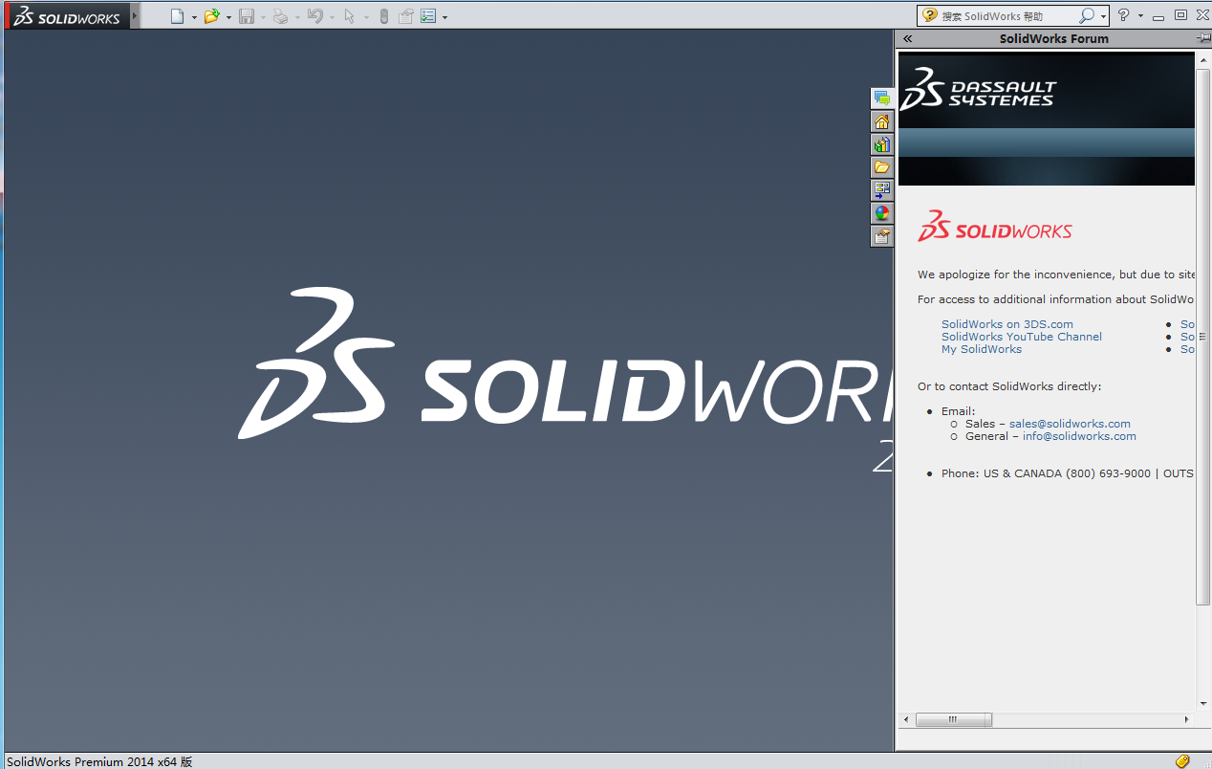Open the Custom Properties task pane tab
Image resolution: width=1212 pixels, height=769 pixels.
coord(881,236)
